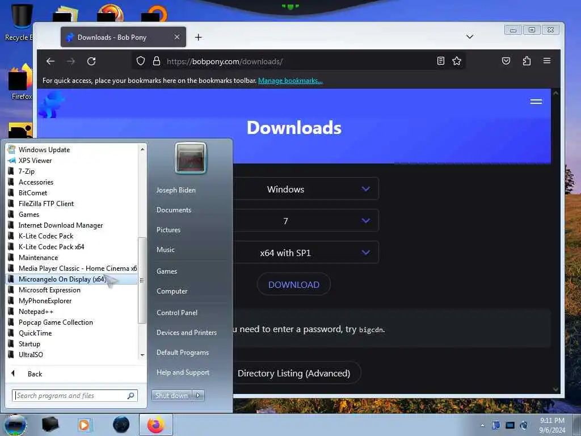Open Help and Support
581x436 pixels.
pos(183,372)
